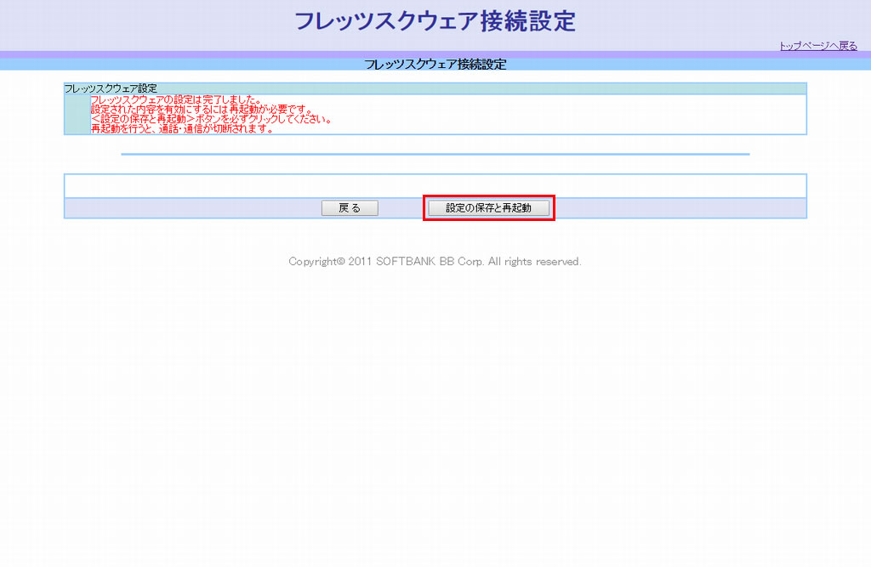Click the large フレッツスクウェア接続設定 page title

click(x=435, y=21)
